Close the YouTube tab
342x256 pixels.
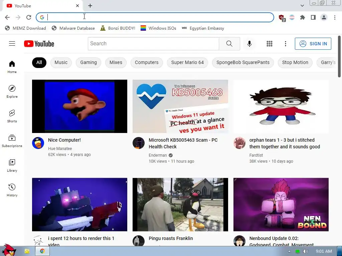[x=77, y=6]
